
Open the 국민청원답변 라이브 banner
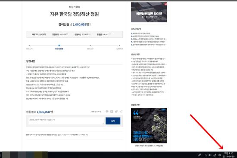pyautogui.click(x=149, y=12)
